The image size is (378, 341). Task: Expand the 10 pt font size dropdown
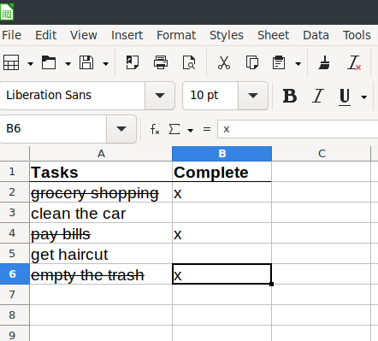(x=253, y=96)
